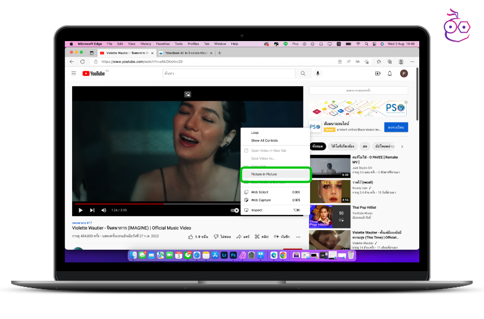Toggle the autoplay switch in player
The width and height of the screenshot is (484, 319).
pos(235,210)
